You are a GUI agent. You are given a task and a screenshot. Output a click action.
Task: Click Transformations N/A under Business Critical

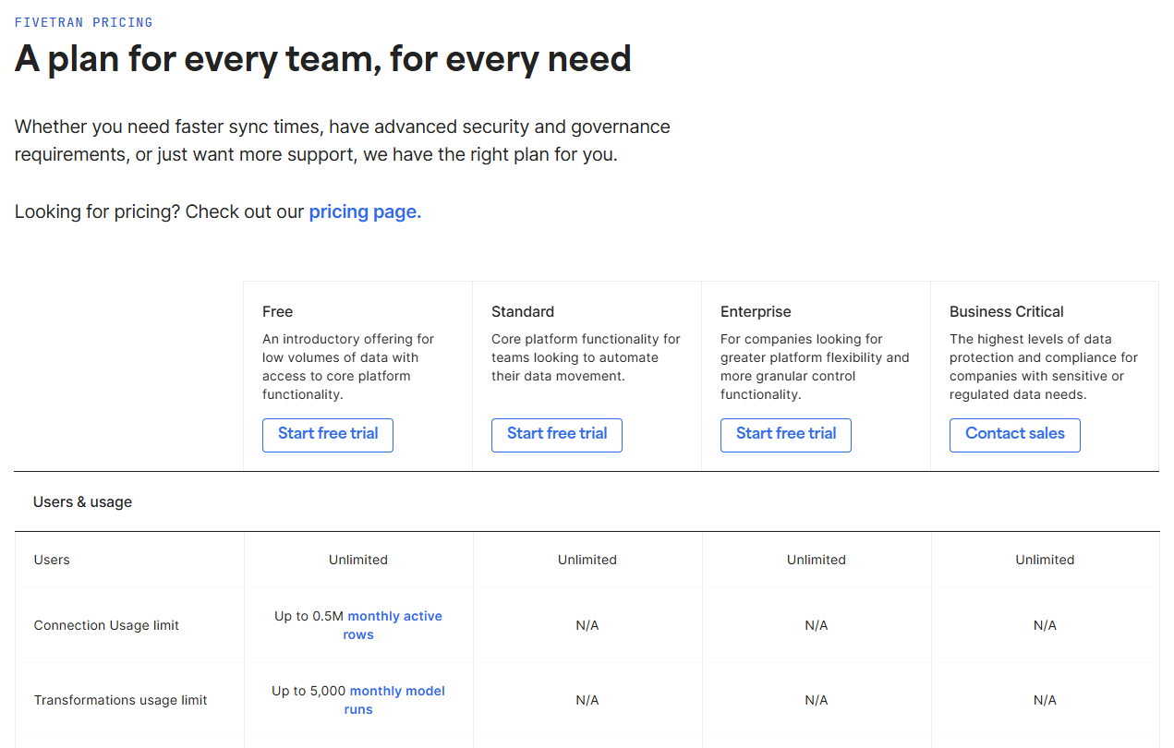(x=1046, y=700)
